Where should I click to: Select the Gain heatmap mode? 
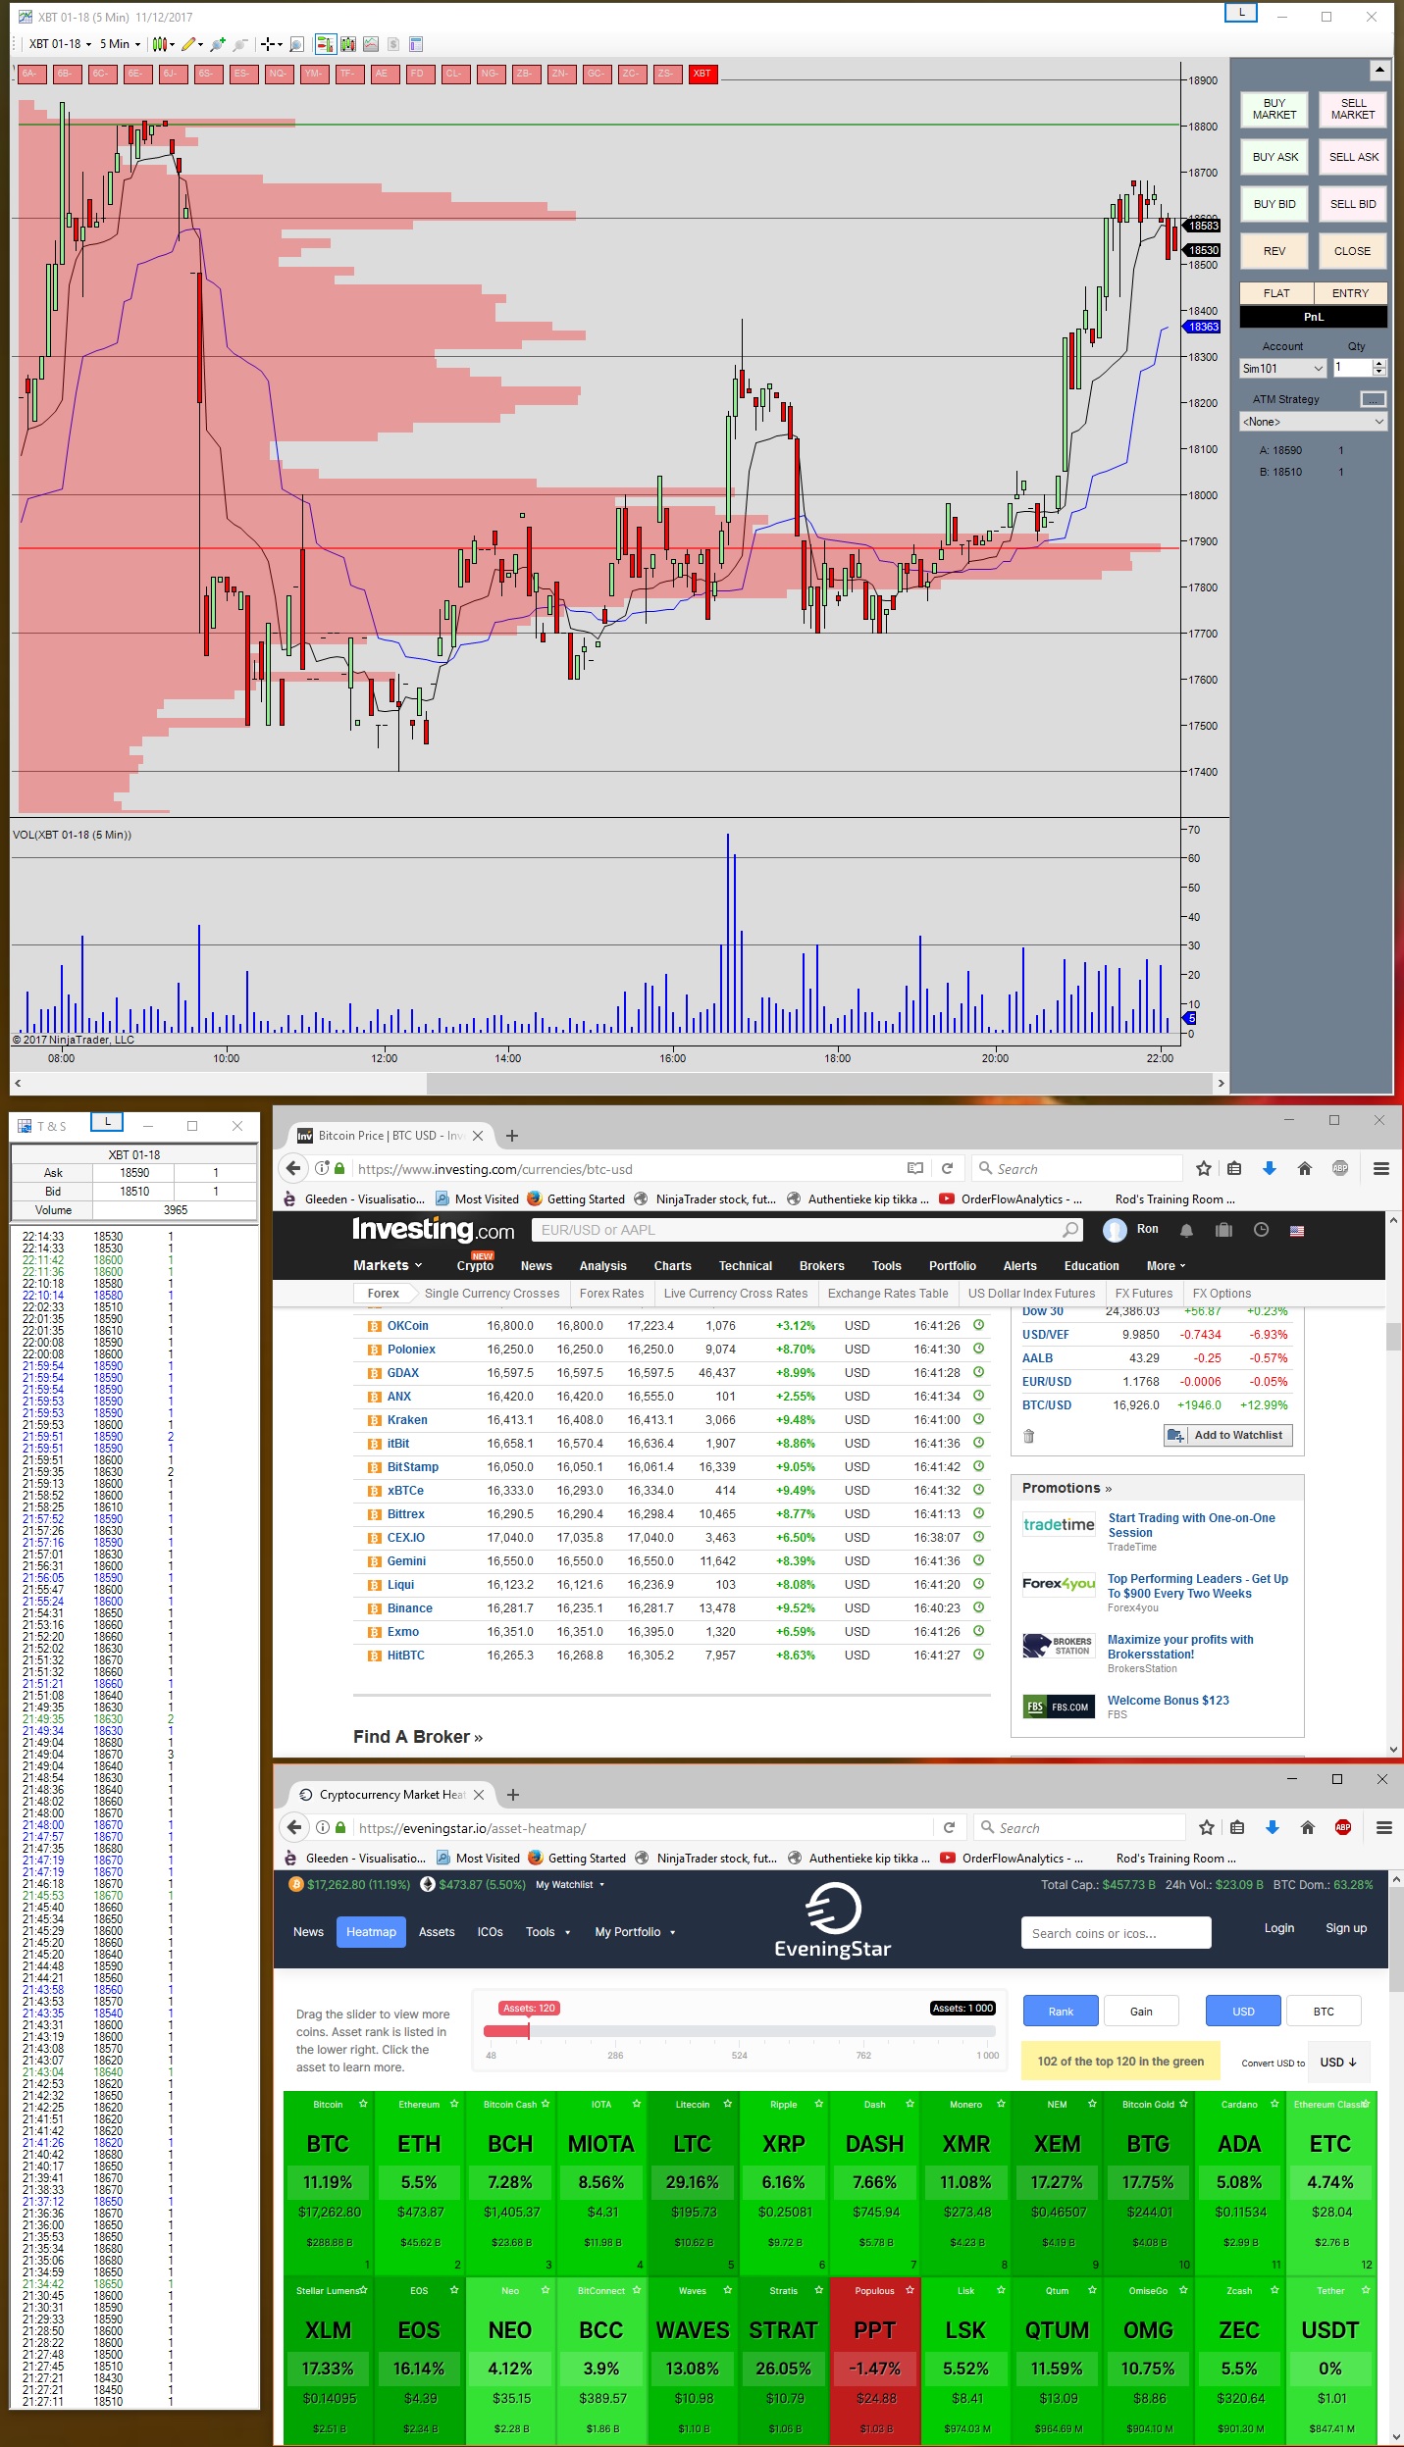(1141, 2012)
